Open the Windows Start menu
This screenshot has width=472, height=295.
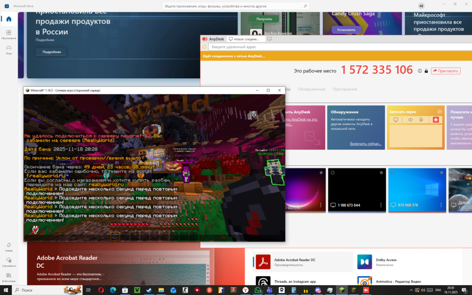click(x=5, y=290)
